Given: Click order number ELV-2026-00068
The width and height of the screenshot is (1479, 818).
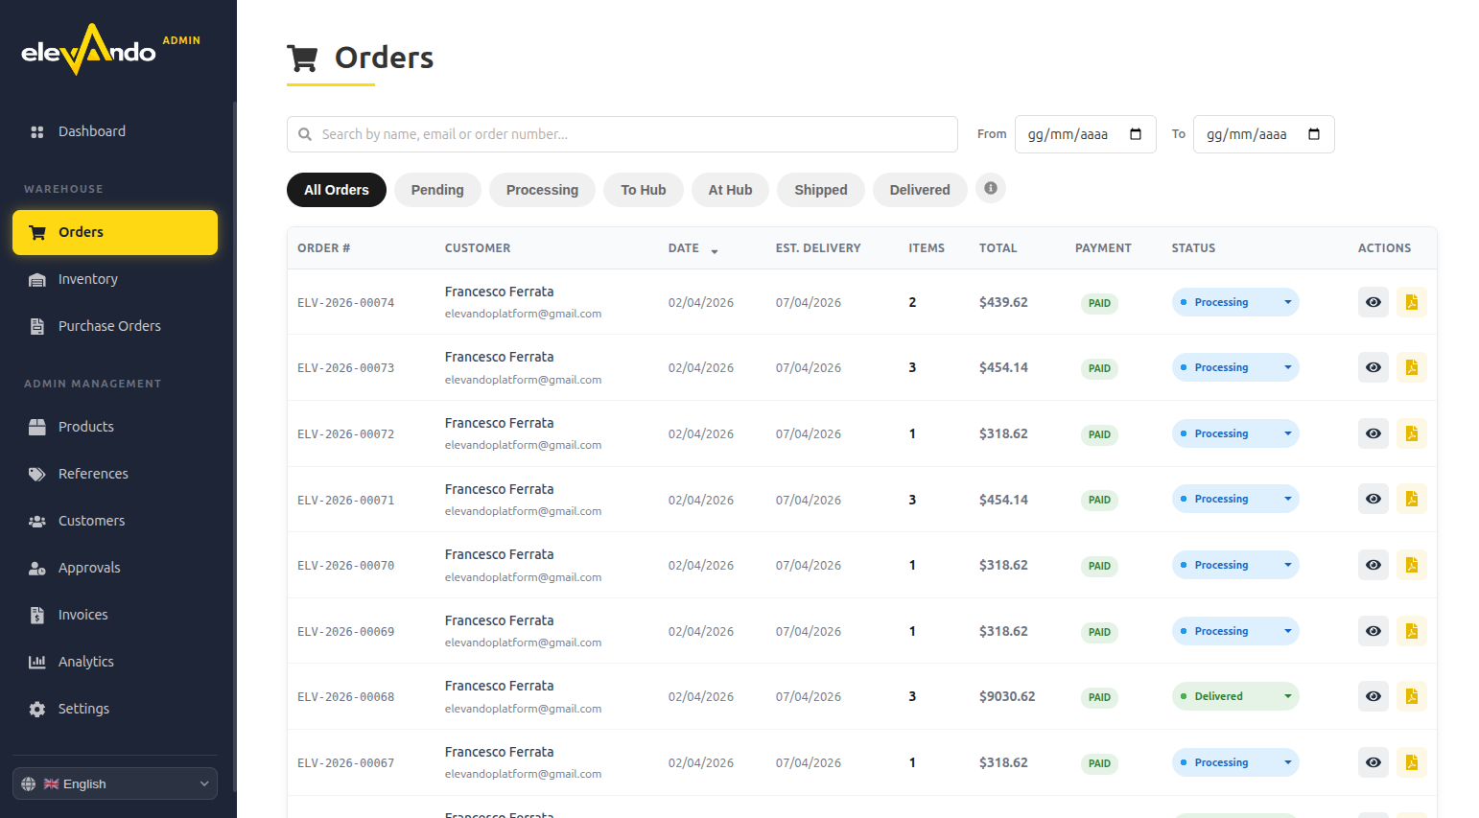Looking at the screenshot, I should pyautogui.click(x=346, y=697).
